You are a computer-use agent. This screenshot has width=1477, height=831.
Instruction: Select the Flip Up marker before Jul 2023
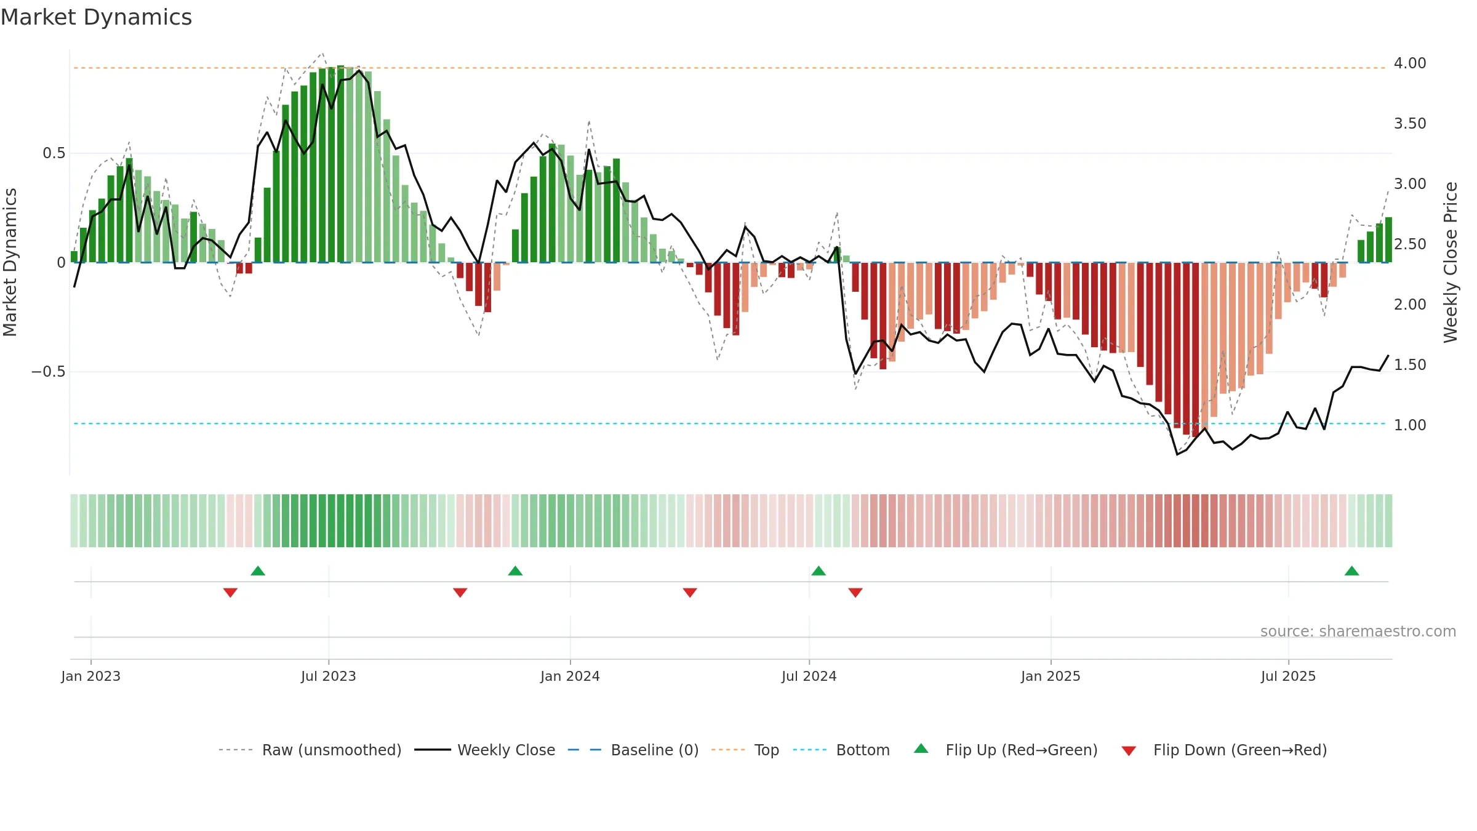tap(258, 571)
